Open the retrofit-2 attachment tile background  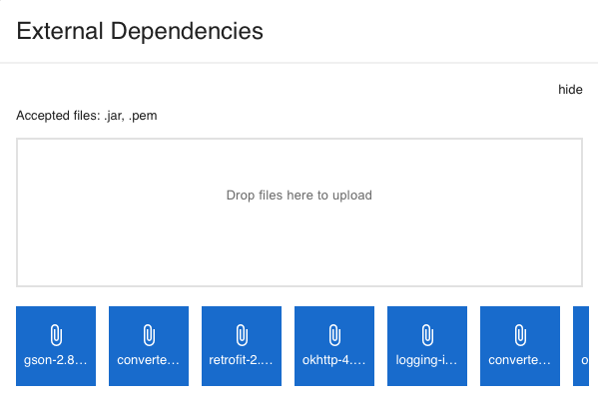pyautogui.click(x=242, y=346)
